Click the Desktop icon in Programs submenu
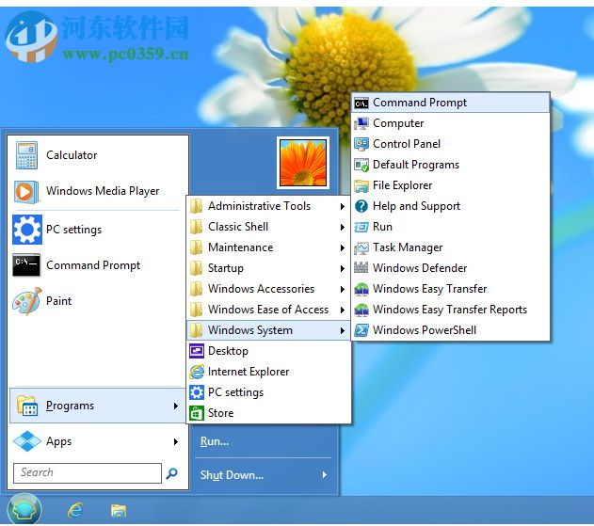 tap(197, 351)
